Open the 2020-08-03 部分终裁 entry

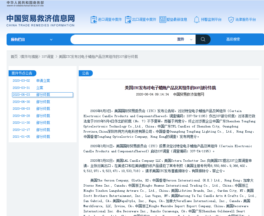click(x=31, y=109)
